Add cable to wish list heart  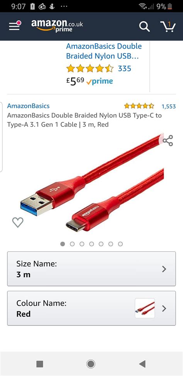pyautogui.click(x=18, y=222)
